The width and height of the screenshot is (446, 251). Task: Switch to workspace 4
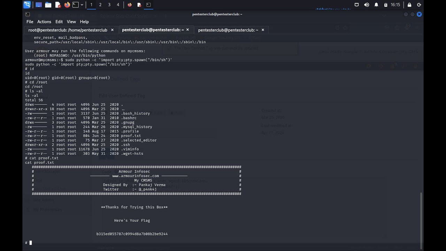(x=118, y=5)
